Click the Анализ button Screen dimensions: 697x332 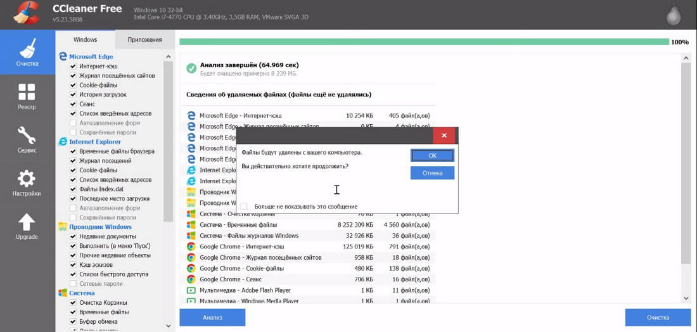tap(212, 317)
